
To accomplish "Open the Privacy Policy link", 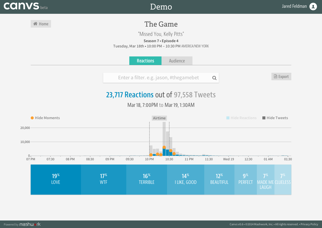I will point(309,224).
